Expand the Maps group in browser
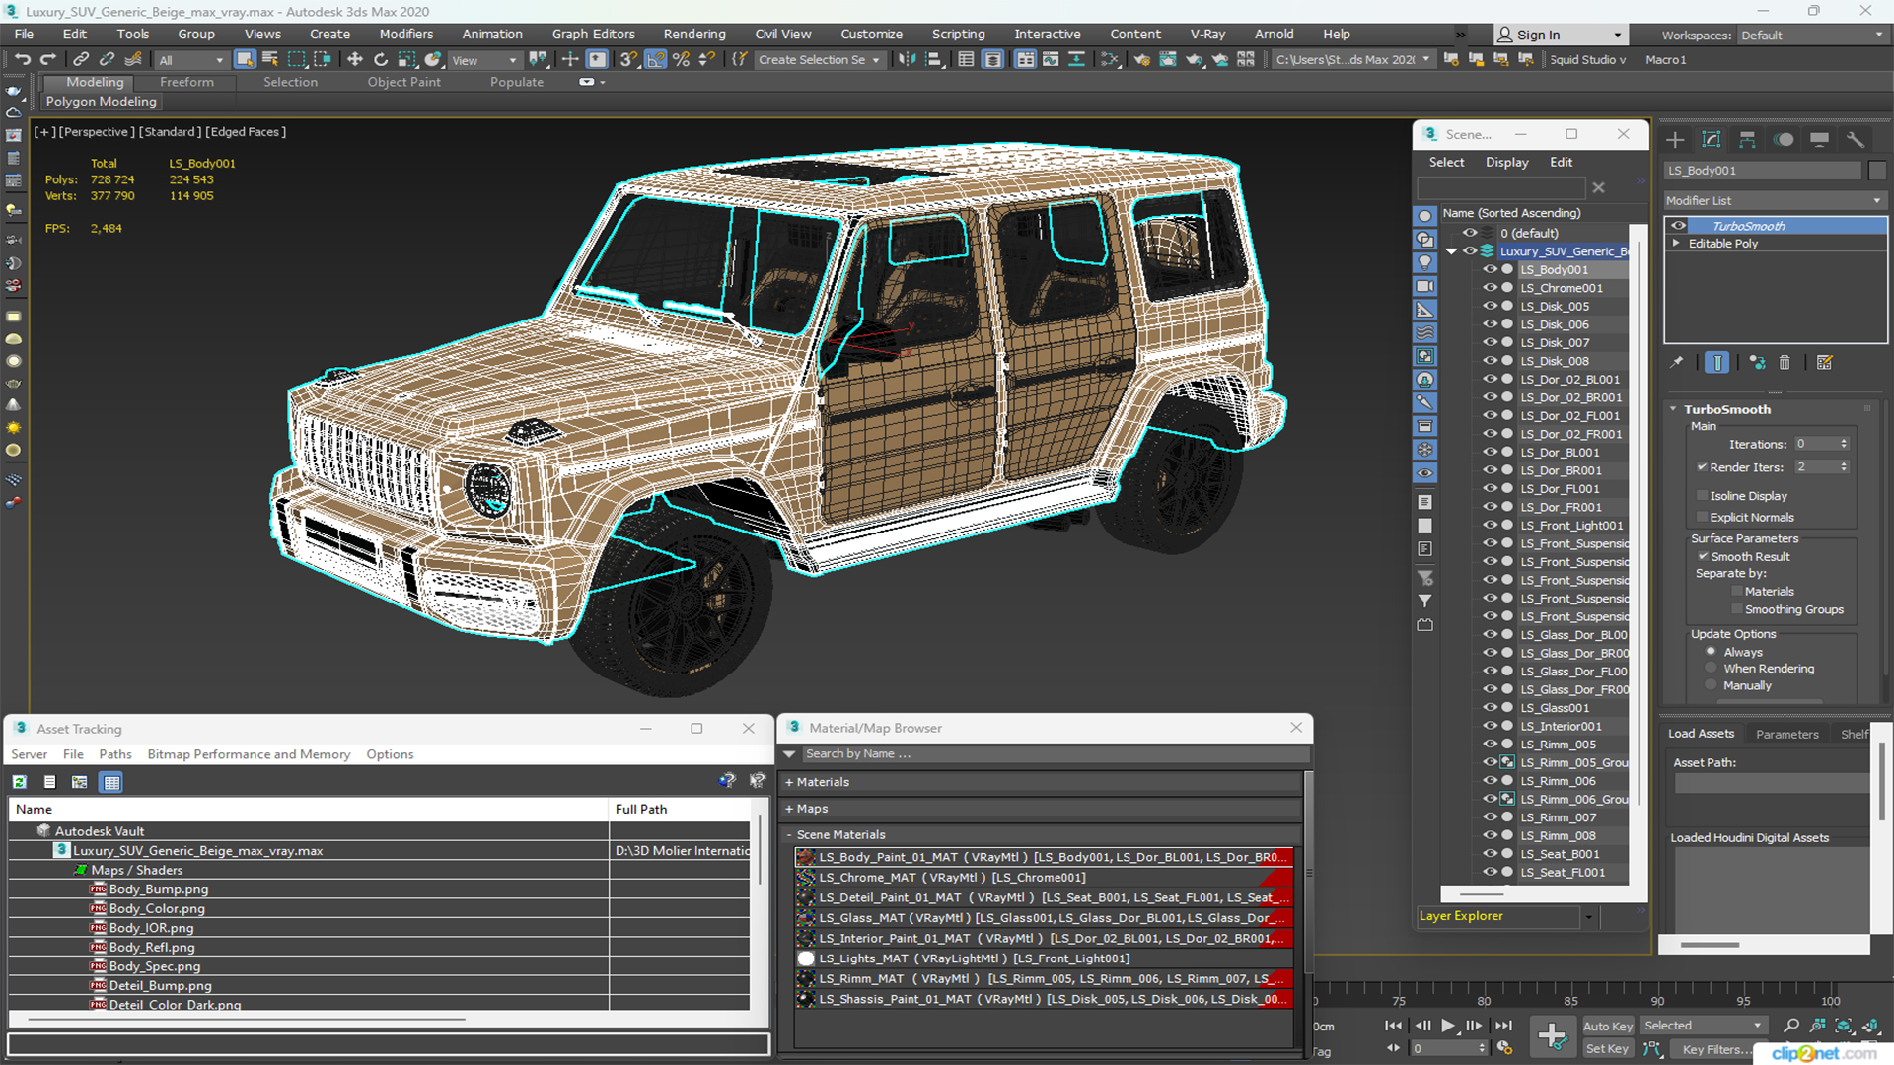The image size is (1894, 1065). pos(789,809)
